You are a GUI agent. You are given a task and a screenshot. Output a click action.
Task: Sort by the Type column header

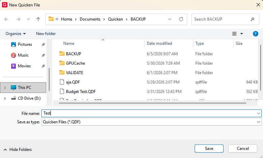pyautogui.click(x=199, y=43)
